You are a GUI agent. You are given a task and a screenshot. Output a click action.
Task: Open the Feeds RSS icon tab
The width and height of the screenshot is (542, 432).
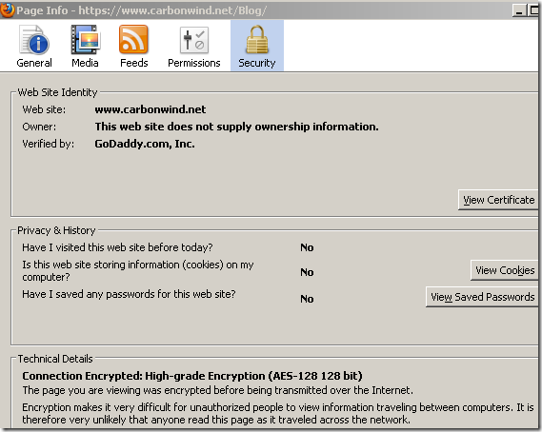[x=133, y=39]
